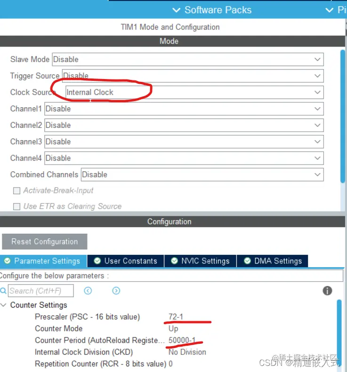The height and width of the screenshot is (372, 347).
Task: Open the Channel2 dropdown
Action: pos(184,125)
